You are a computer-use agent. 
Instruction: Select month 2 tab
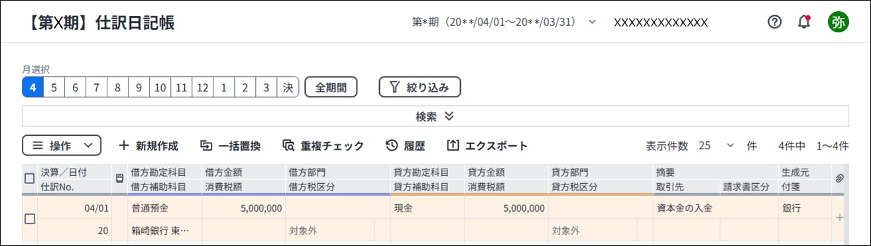(x=245, y=87)
